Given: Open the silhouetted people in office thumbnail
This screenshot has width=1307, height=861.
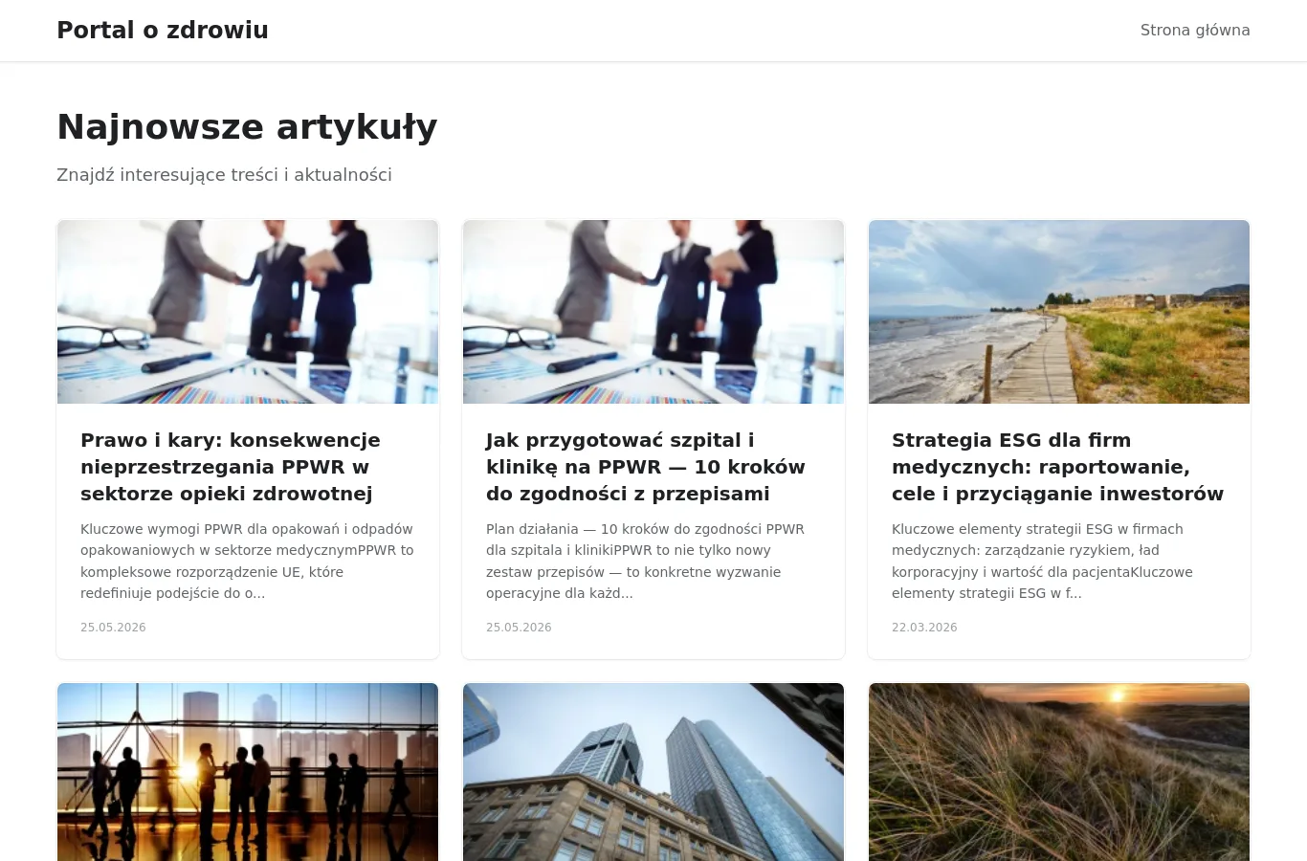Looking at the screenshot, I should pyautogui.click(x=248, y=772).
